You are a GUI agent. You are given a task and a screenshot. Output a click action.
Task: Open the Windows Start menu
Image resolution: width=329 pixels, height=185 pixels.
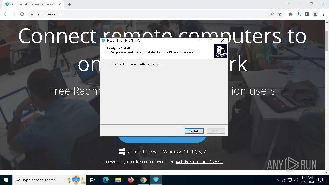(6, 180)
